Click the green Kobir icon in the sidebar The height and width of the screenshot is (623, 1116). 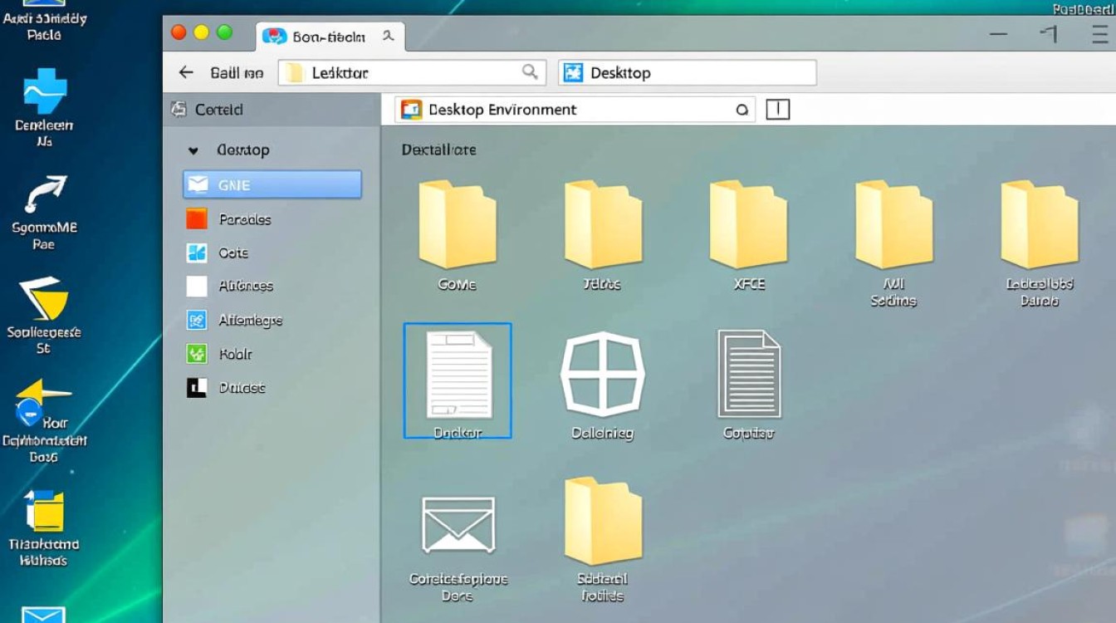197,354
